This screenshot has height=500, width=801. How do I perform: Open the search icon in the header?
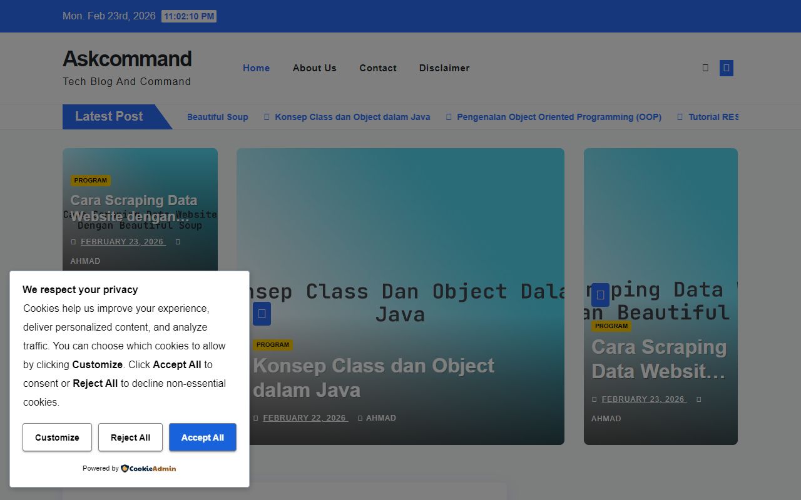(x=705, y=67)
